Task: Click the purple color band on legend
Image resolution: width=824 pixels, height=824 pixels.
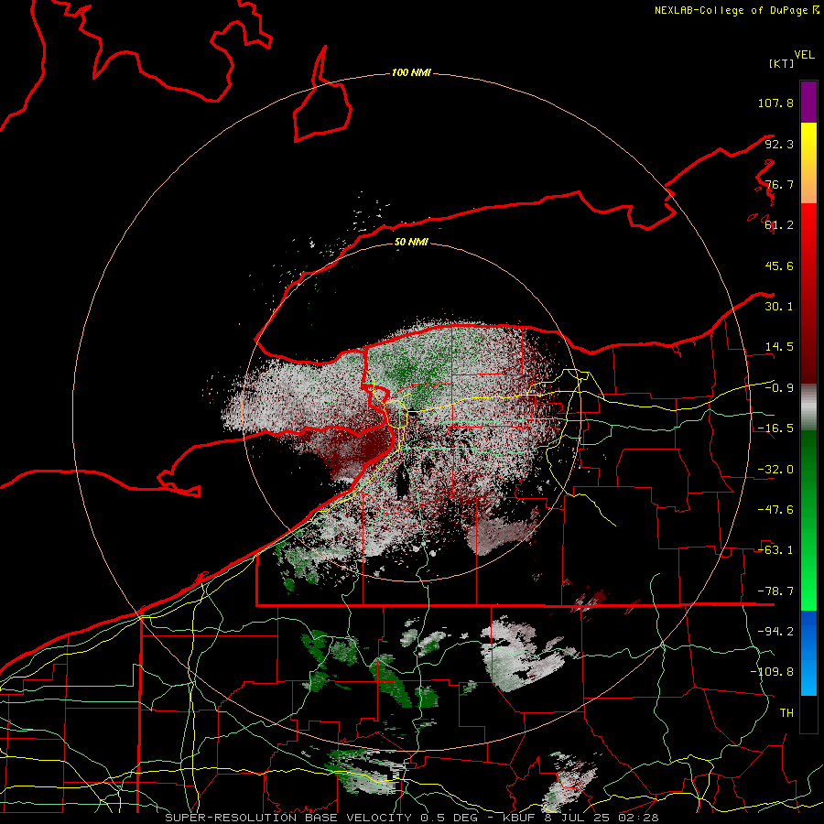Action: (808, 102)
